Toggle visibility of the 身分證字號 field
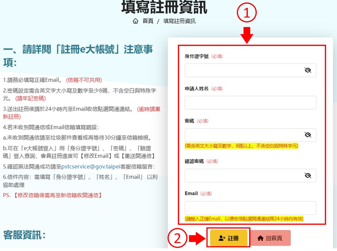The image size is (337, 251). 307,70
